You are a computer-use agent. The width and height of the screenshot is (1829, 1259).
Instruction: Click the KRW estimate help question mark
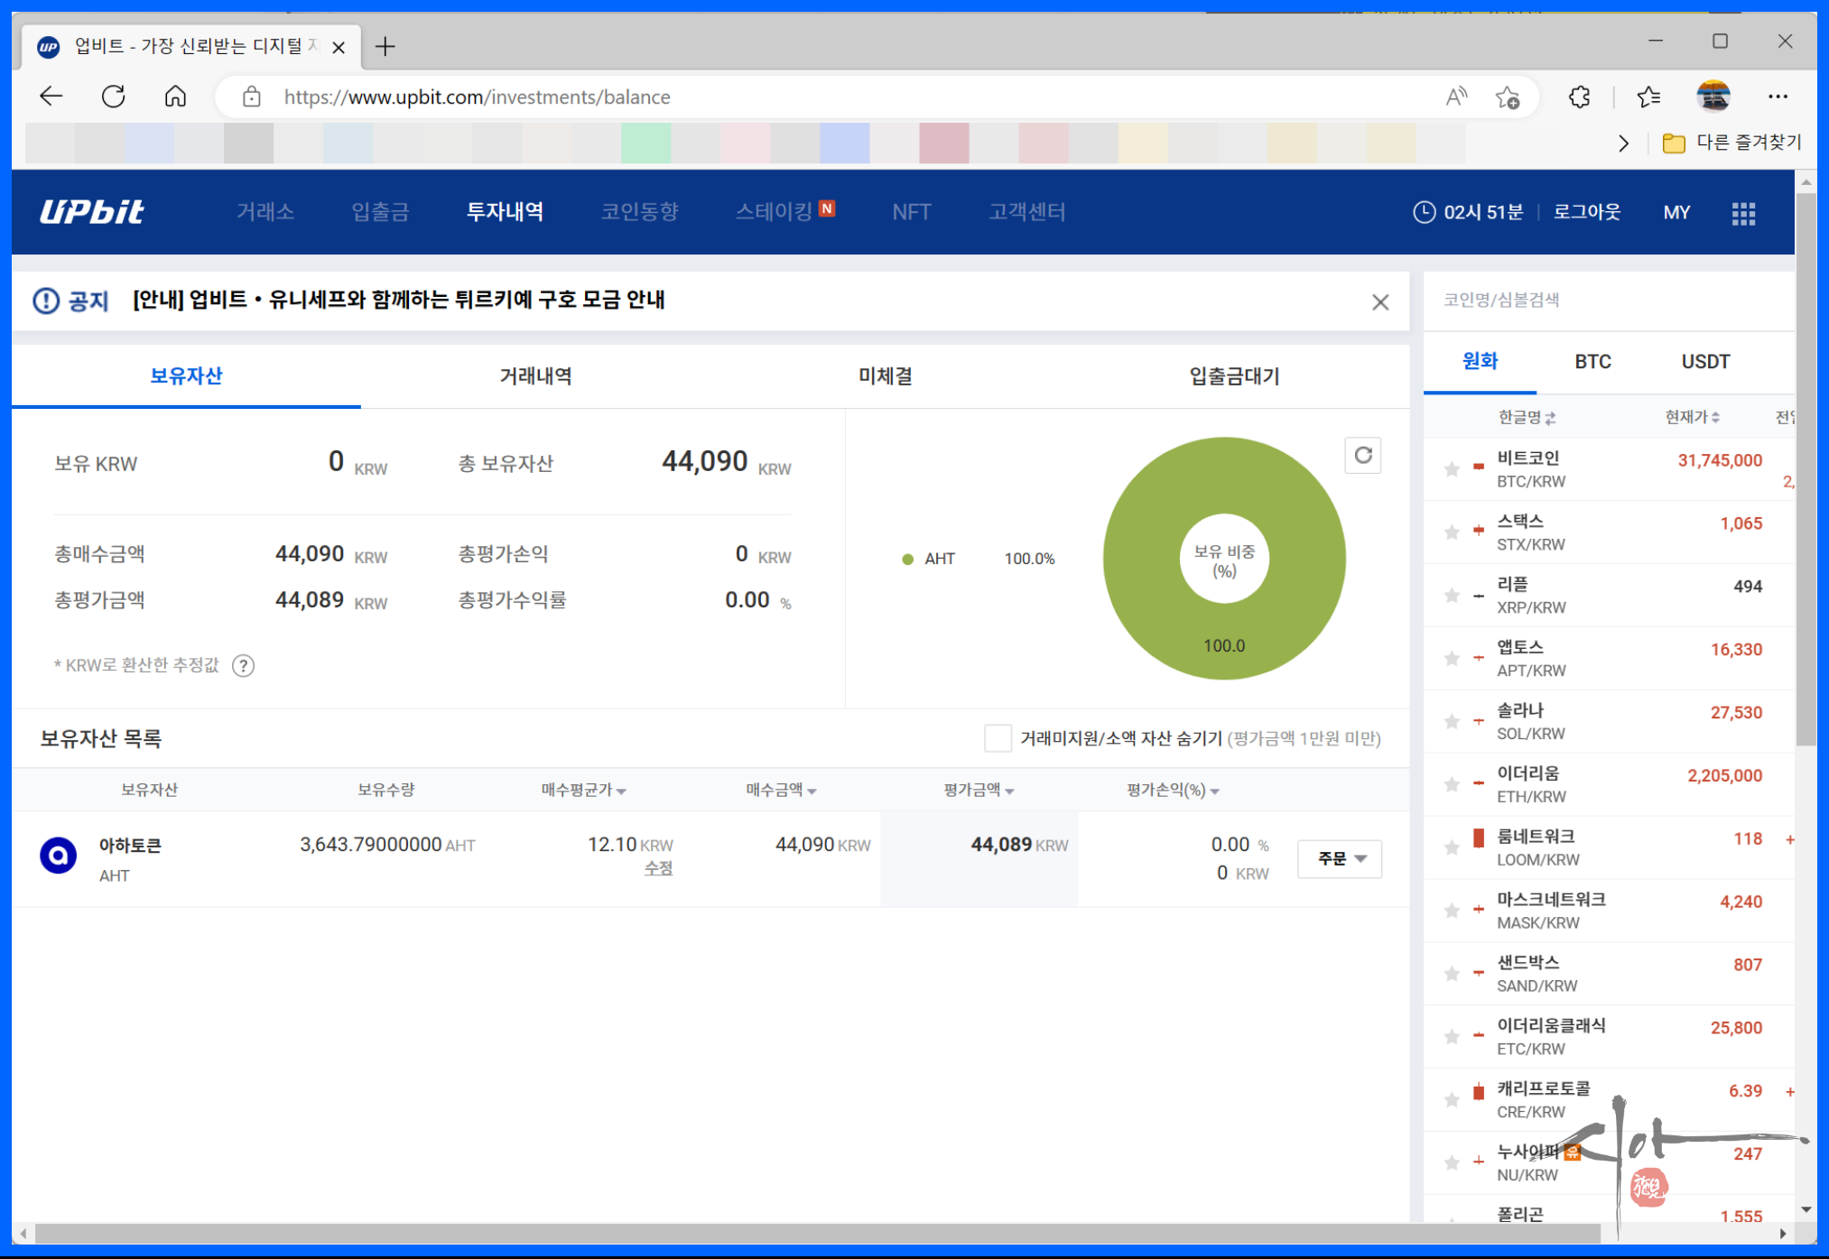243,666
